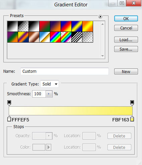Image resolution: width=142 pixels, height=165 pixels.
Task: Open the Smoothness slider popup arrow
Action: pos(49,94)
